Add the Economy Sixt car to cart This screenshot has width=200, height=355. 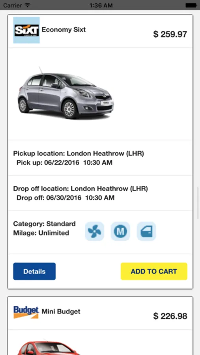point(154,271)
